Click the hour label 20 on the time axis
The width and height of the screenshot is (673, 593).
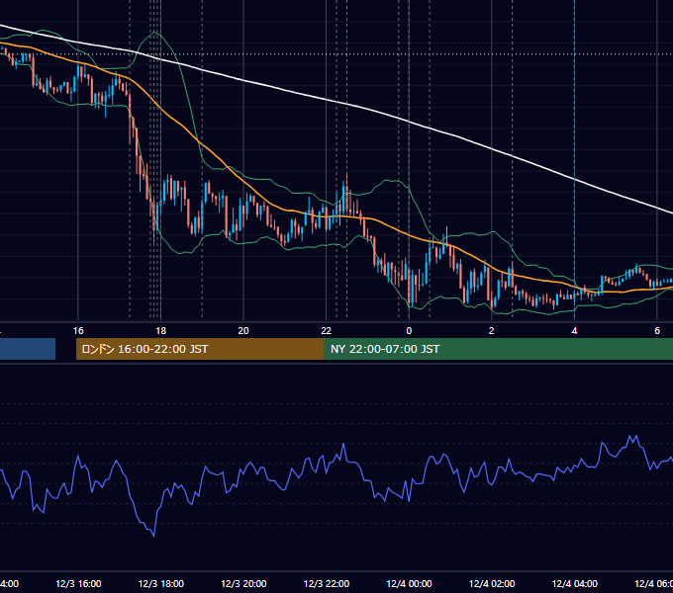(x=243, y=331)
